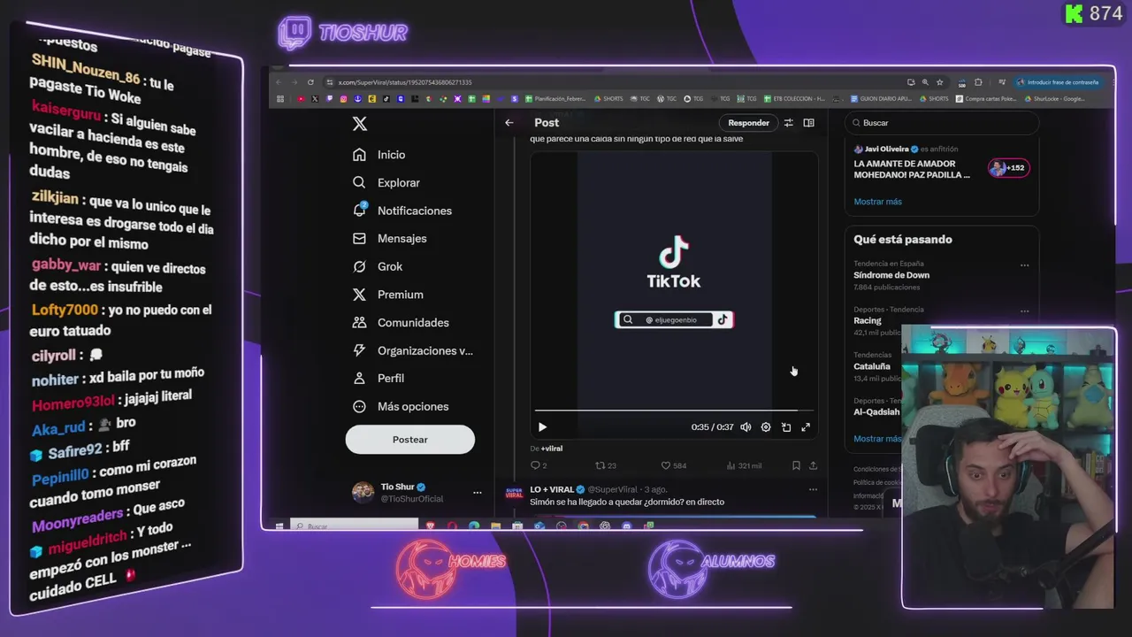Open Inicio from the sidebar
Viewport: 1132px width, 637px height.
(x=379, y=155)
